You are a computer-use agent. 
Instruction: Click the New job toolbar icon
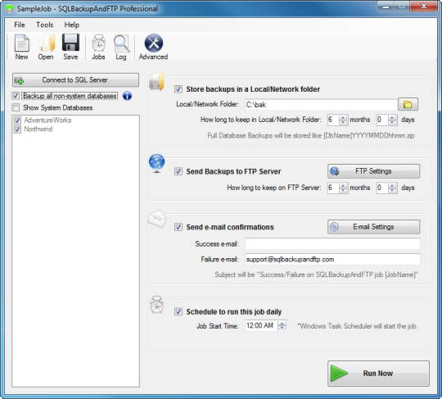click(22, 47)
